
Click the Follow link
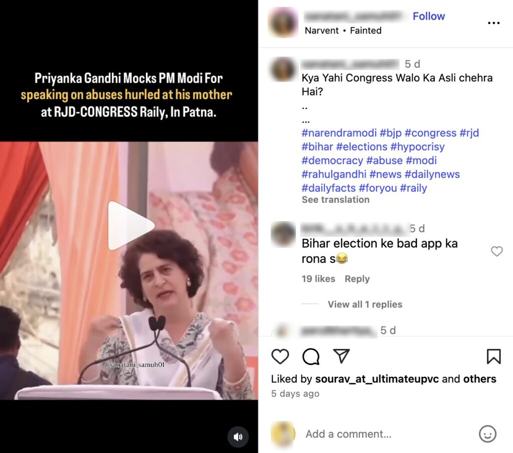[429, 16]
